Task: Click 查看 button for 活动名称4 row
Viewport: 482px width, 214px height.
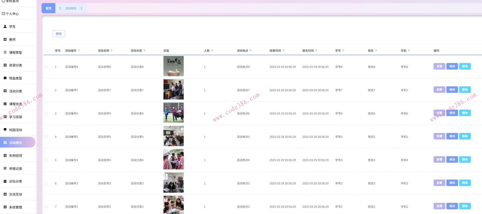Action: pos(439,159)
